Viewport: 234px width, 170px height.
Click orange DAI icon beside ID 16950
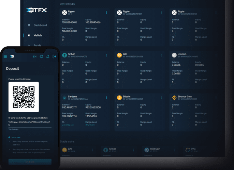click(119, 55)
